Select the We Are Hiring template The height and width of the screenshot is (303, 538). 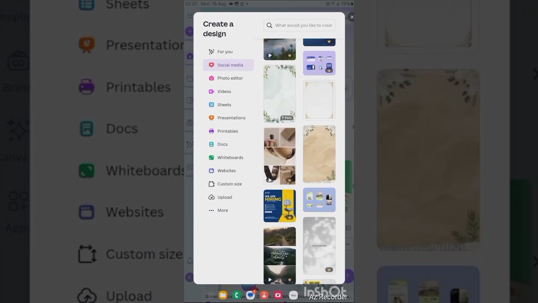(x=280, y=206)
